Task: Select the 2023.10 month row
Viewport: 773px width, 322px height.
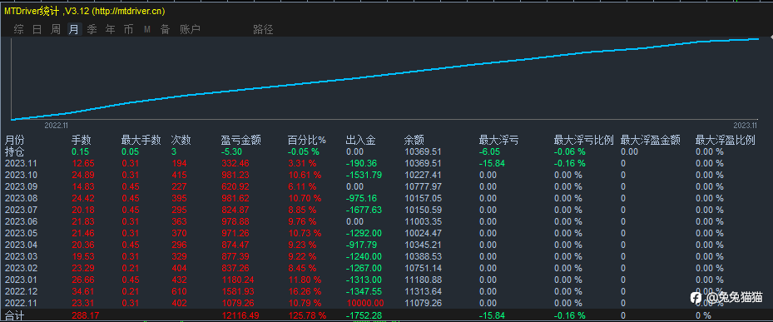Action: (386, 175)
